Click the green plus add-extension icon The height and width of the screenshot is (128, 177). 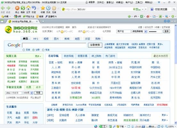(173, 16)
